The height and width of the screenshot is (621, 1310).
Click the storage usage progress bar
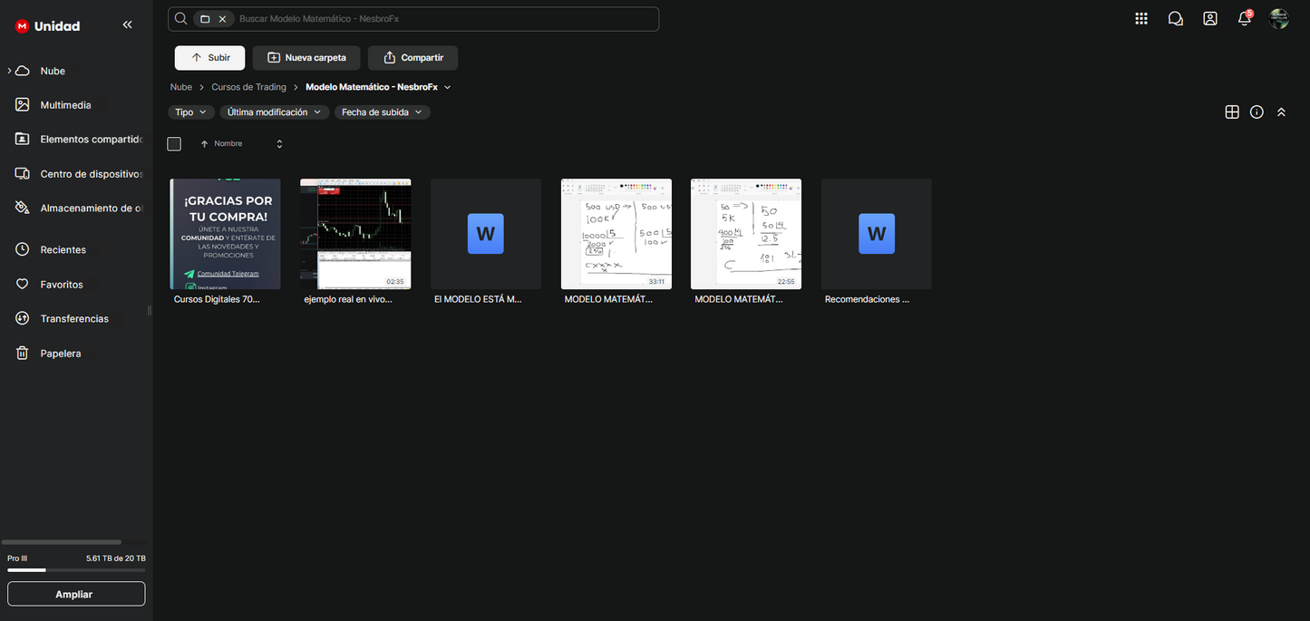(x=76, y=570)
